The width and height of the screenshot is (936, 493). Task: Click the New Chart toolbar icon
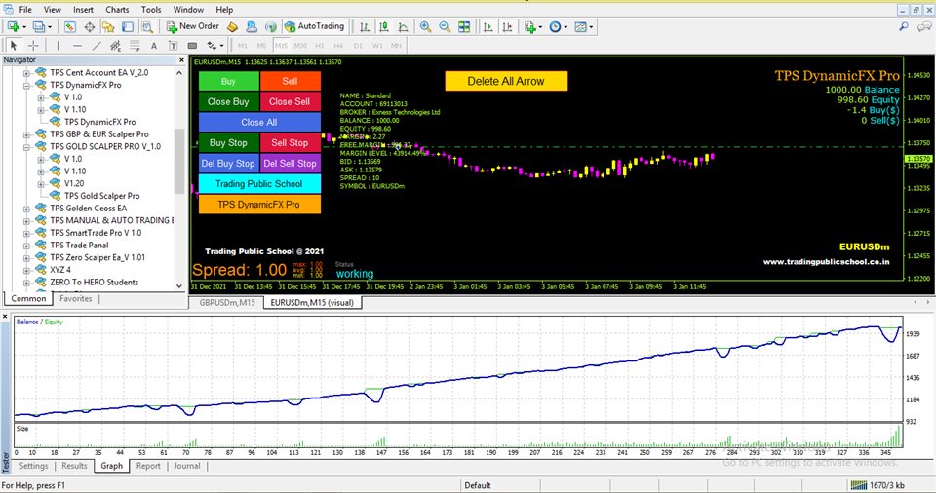point(13,27)
